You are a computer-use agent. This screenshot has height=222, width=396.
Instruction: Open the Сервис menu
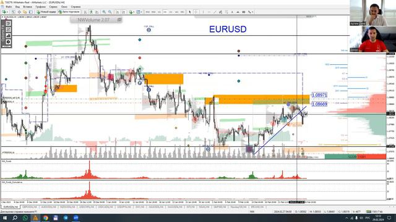pyautogui.click(x=53, y=7)
